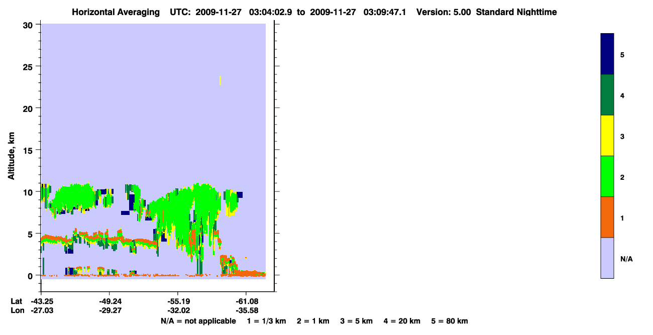Screen dimensions: 653x335
Task: Click the 'Lon' row label
Action: (x=17, y=310)
